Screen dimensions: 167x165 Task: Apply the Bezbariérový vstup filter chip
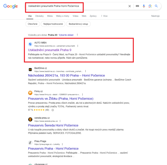78,24
